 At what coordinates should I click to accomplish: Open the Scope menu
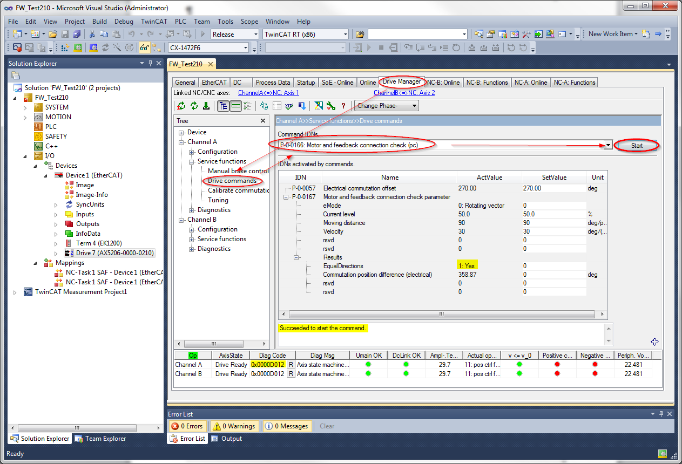(x=249, y=22)
